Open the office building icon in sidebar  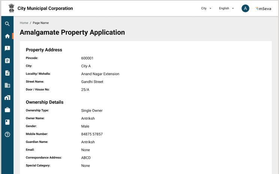(x=7, y=85)
